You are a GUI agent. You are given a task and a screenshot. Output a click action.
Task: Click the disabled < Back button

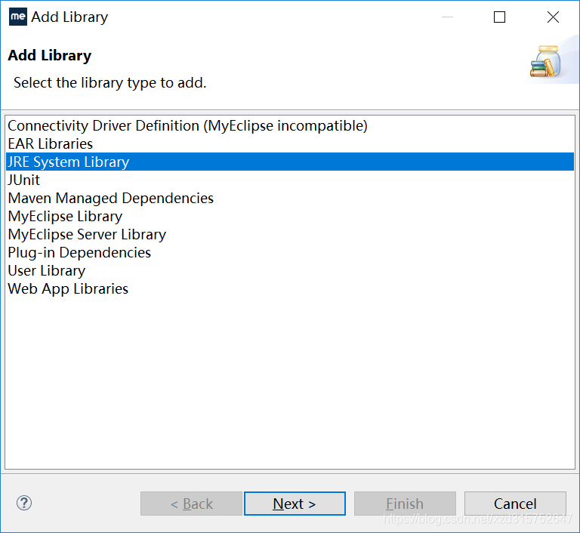pos(191,504)
